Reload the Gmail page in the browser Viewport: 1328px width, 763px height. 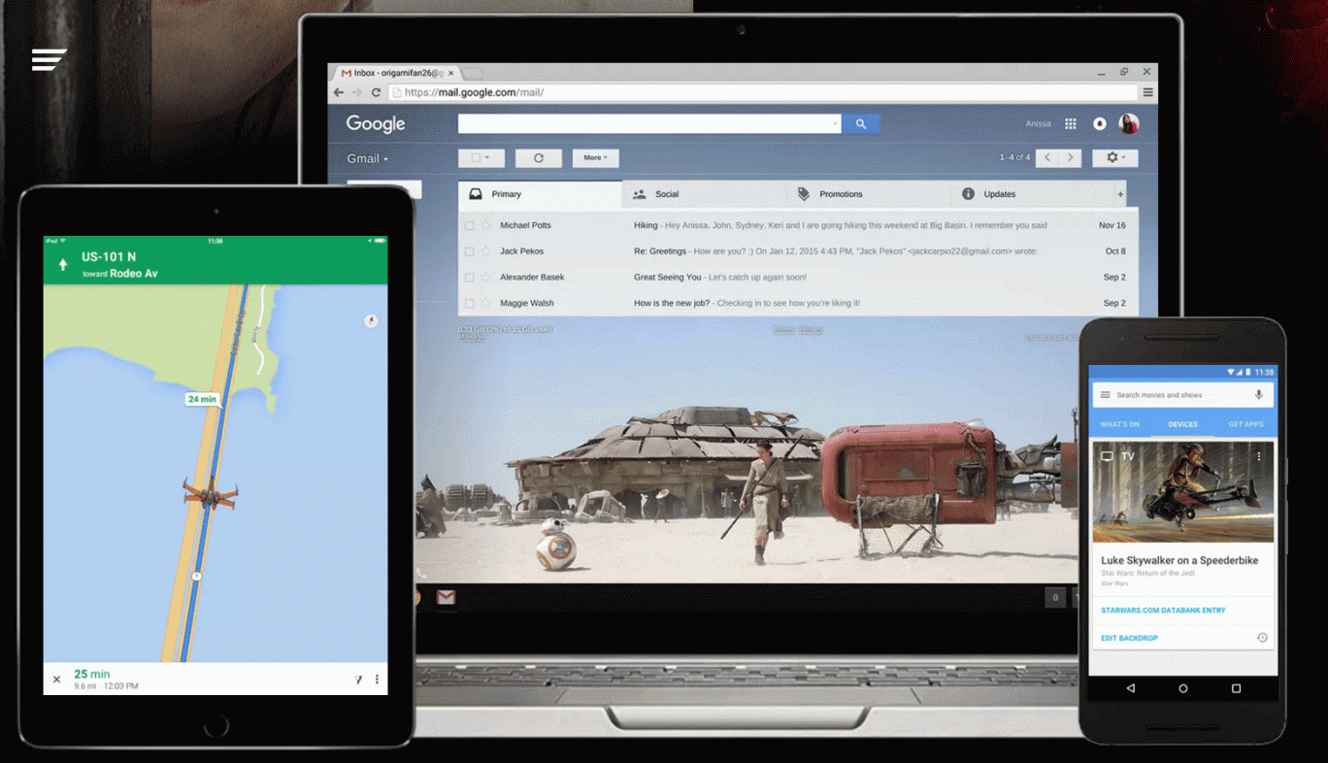point(376,92)
